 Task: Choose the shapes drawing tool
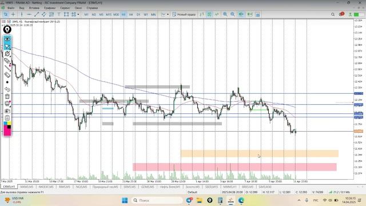tap(66, 14)
